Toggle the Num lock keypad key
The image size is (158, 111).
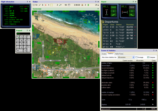pyautogui.click(x=18, y=37)
